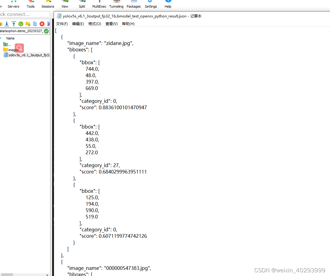Image resolution: width=330 pixels, height=276 pixels.
Task: Select yolov5s_v6.1_3output_fp32 file in list
Action: coord(27,55)
